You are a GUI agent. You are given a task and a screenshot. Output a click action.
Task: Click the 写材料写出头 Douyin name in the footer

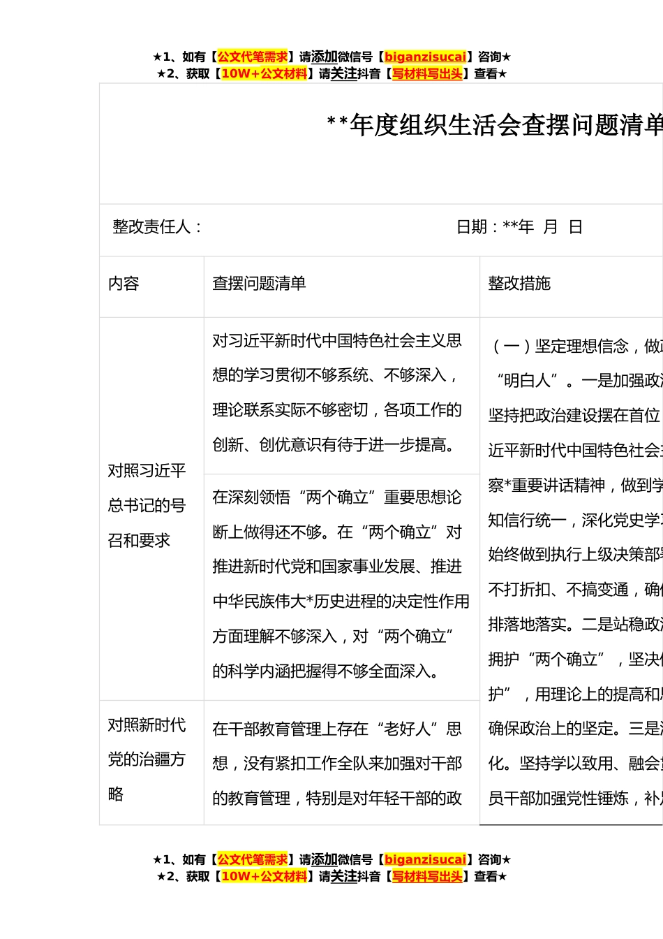coord(427,877)
